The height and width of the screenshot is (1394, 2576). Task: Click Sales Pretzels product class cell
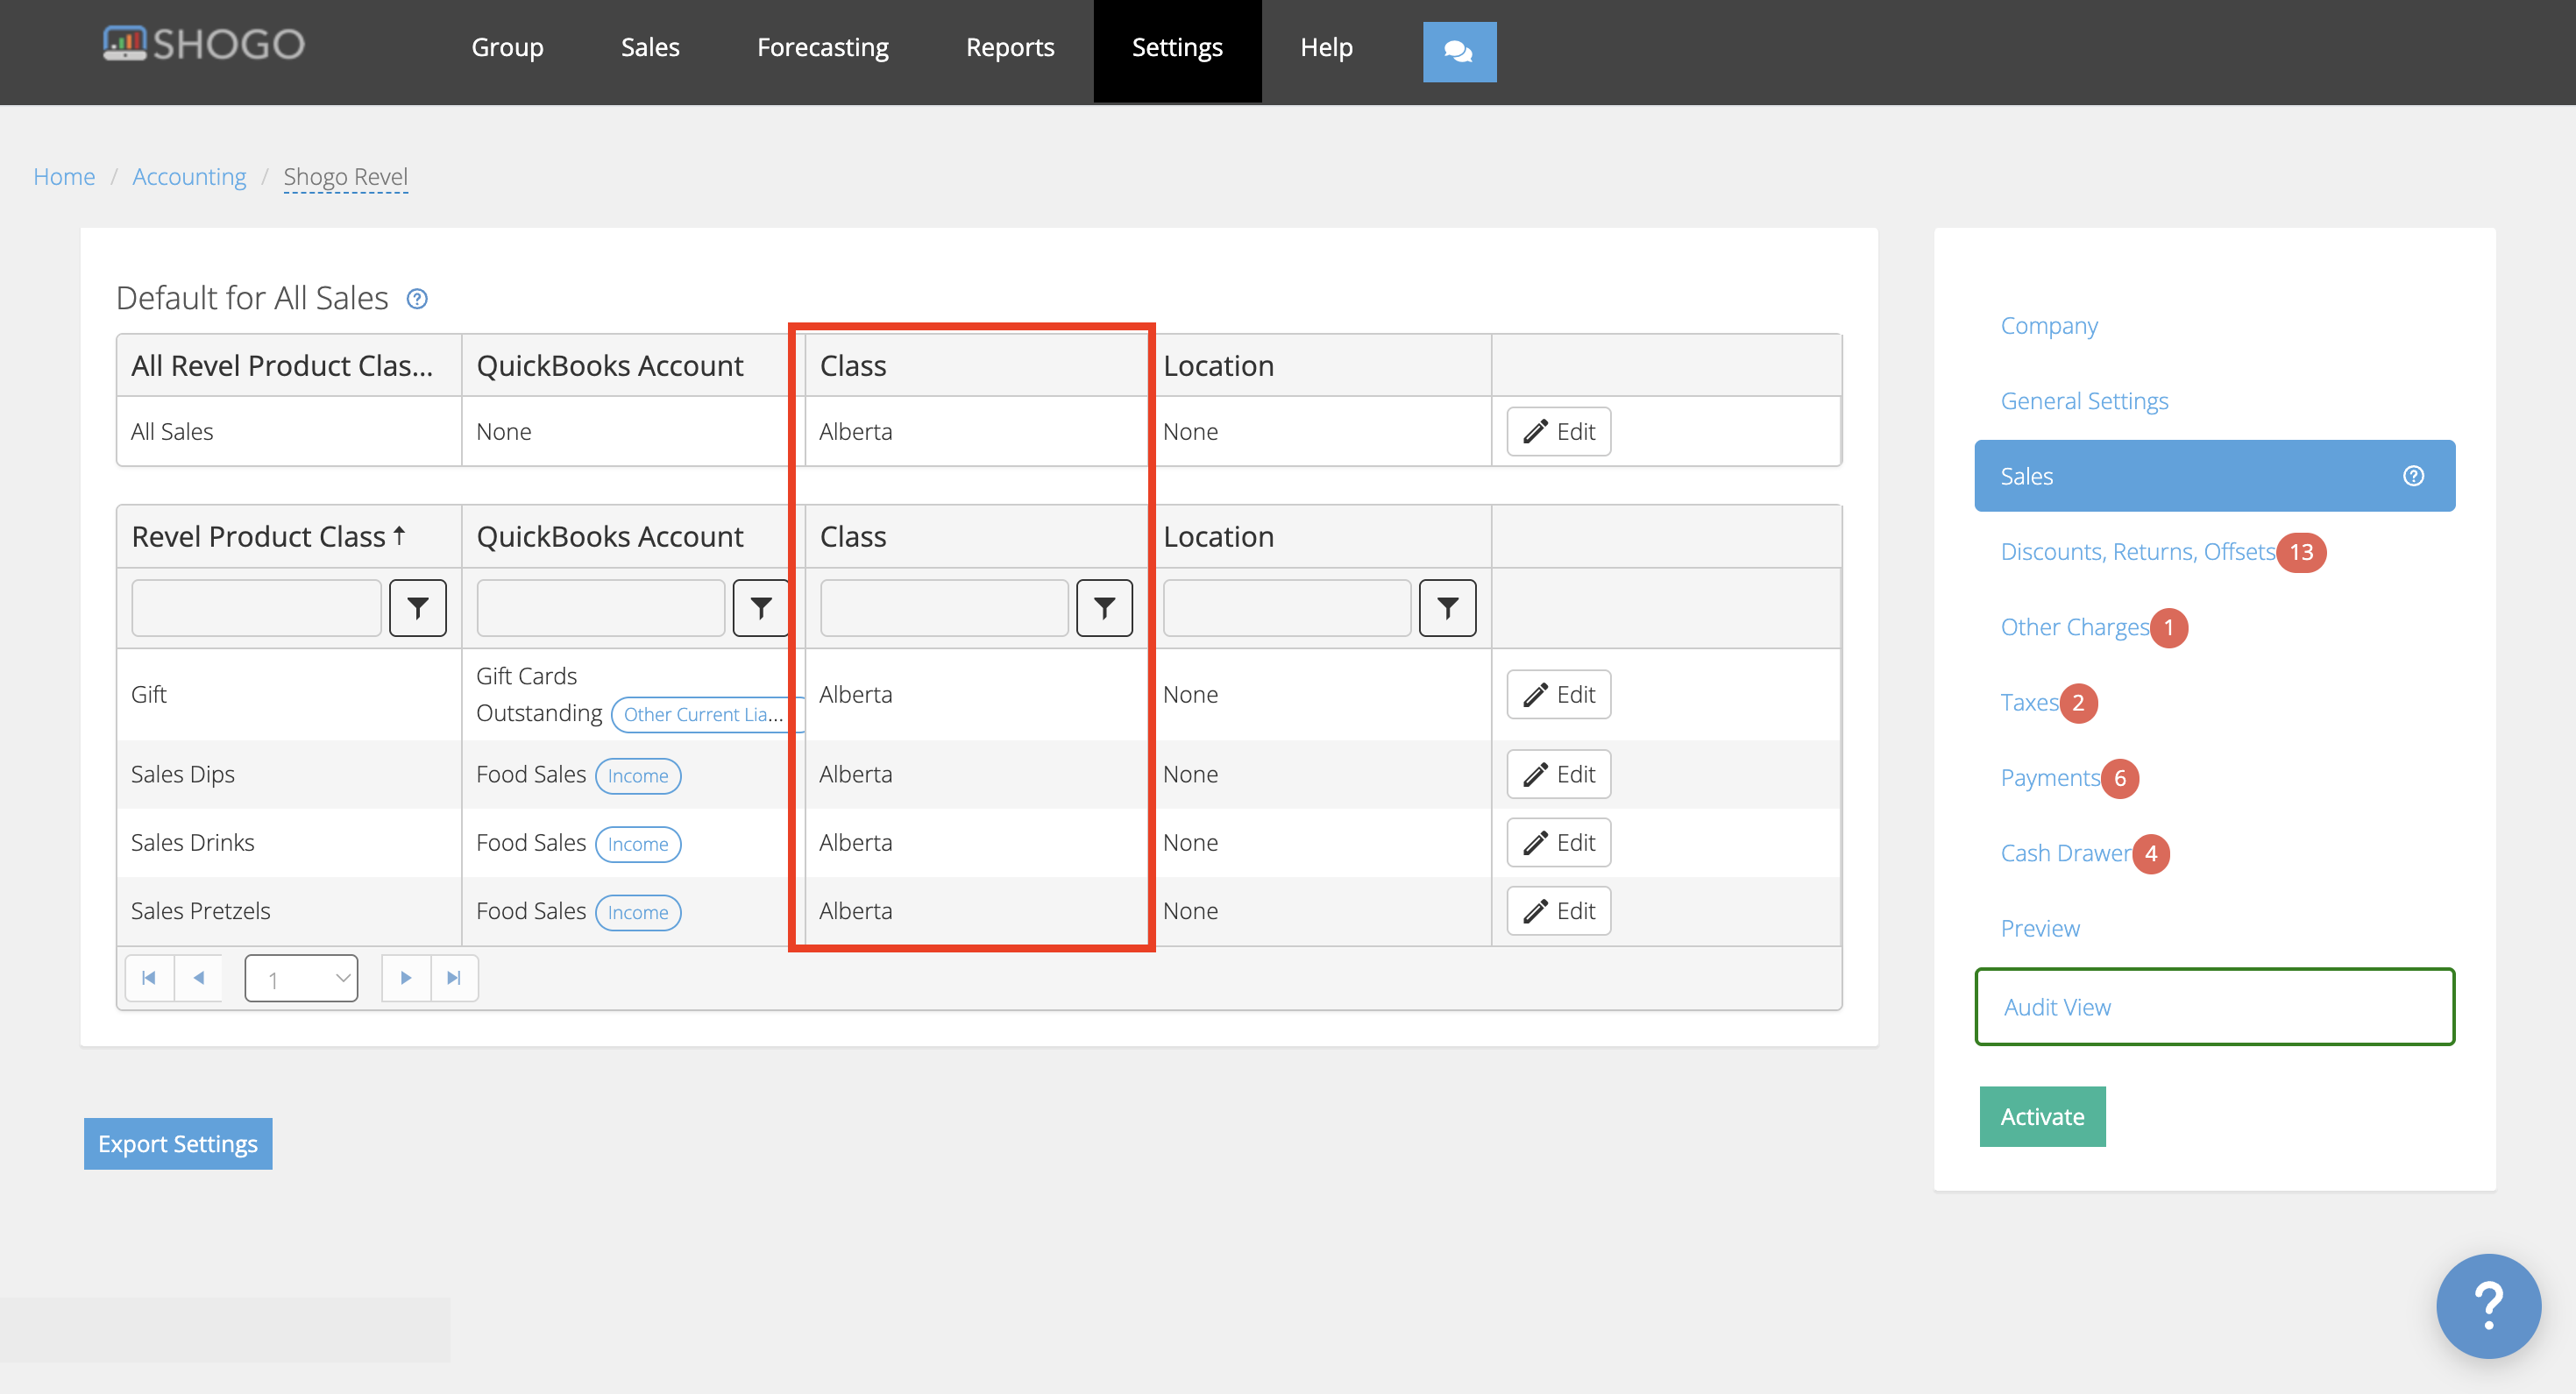tap(289, 911)
